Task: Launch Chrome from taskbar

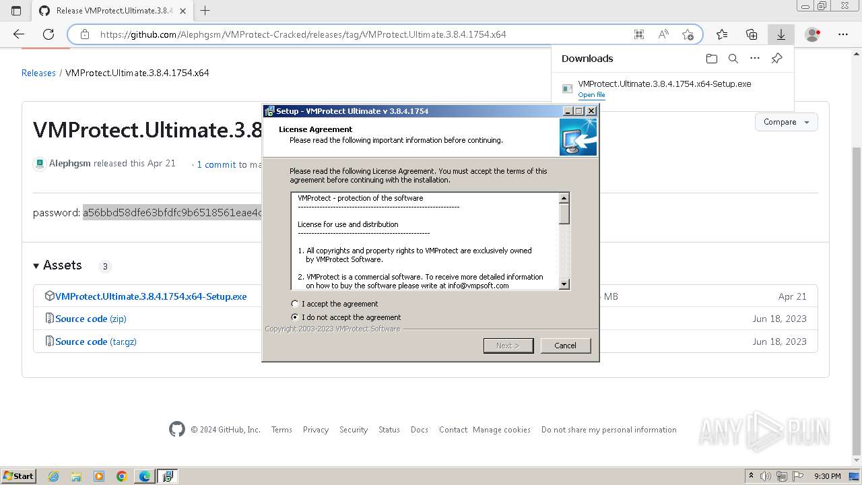Action: click(122, 476)
